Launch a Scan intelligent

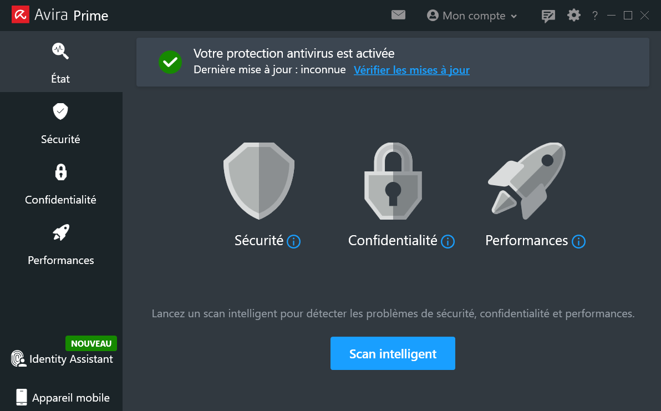click(393, 353)
